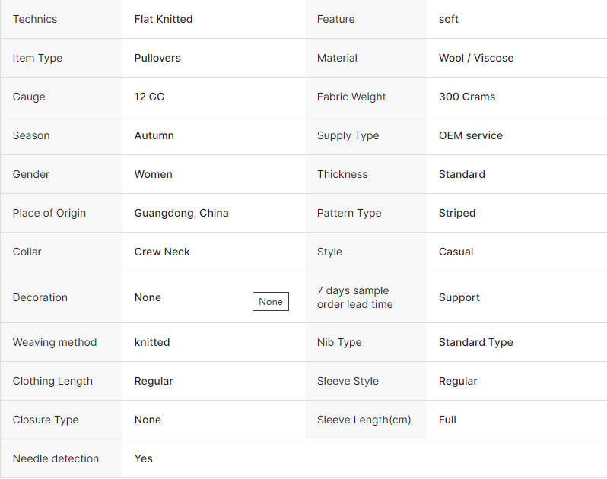This screenshot has height=479, width=607.
Task: Click the Full sleeve length value
Action: [447, 420]
